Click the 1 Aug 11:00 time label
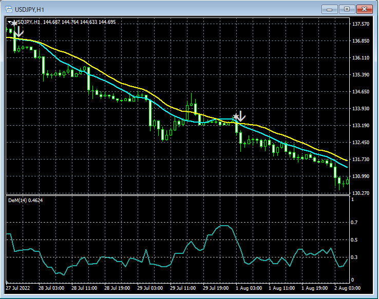This screenshot has width=379, height=299. point(281,288)
